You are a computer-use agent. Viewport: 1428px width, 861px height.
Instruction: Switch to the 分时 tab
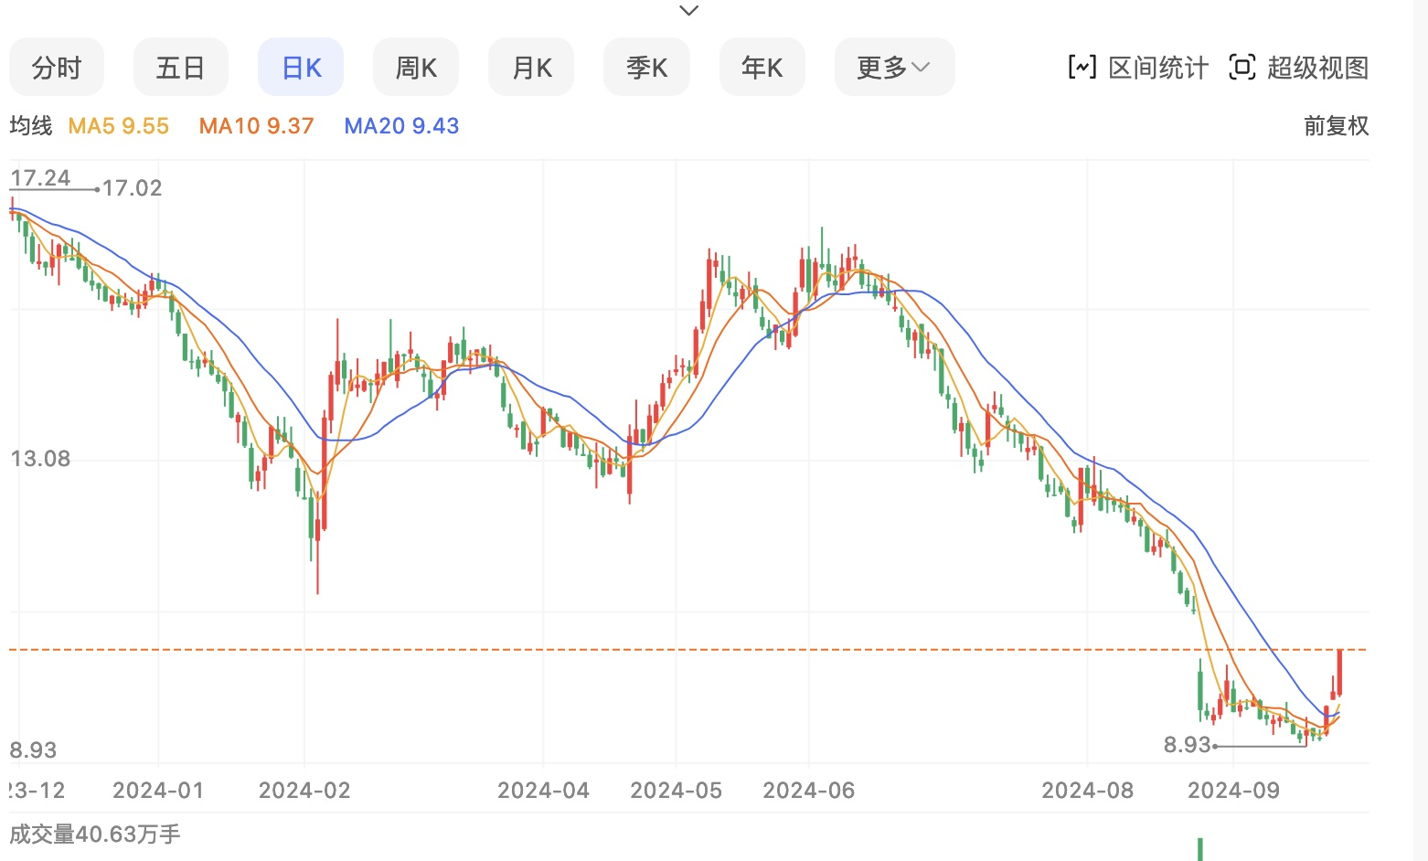57,67
